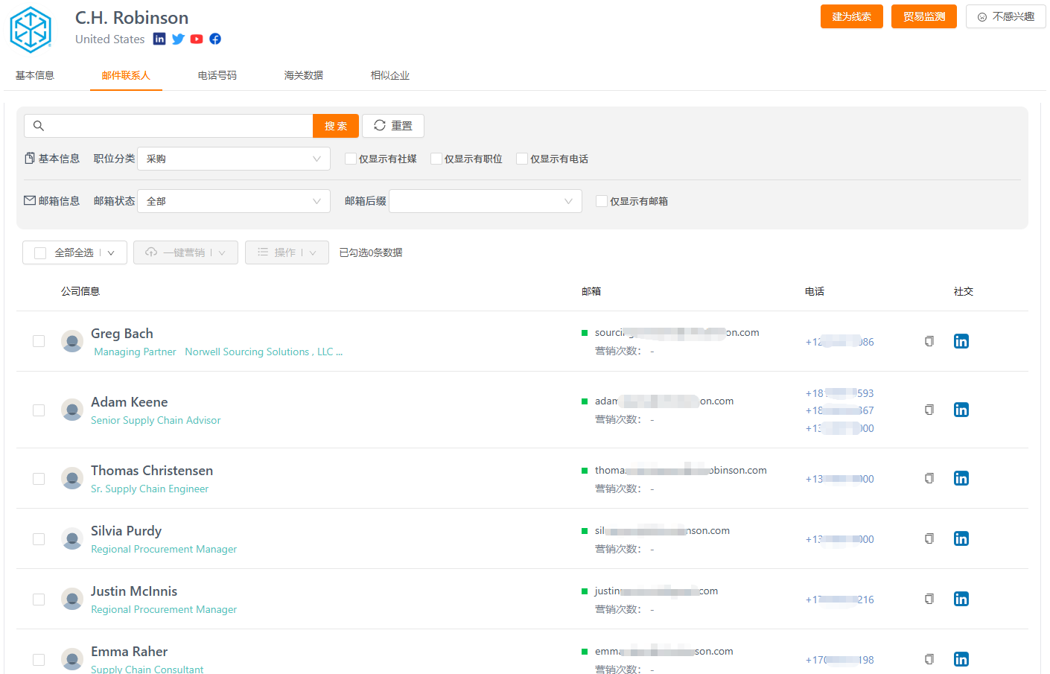Click Adam Keene's LinkedIn icon
Screen dimensions: 1050x674
[x=961, y=410]
